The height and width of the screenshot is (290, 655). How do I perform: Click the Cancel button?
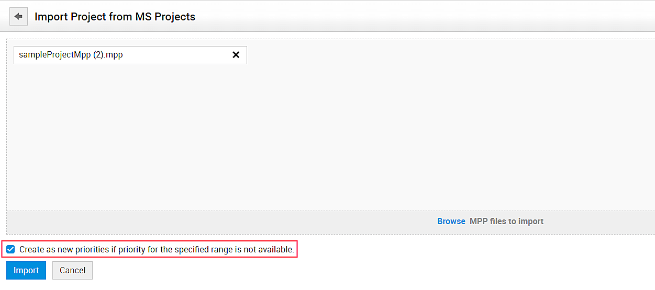click(x=72, y=270)
